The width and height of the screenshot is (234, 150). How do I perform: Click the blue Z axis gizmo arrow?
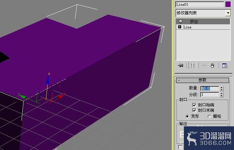(x=48, y=80)
